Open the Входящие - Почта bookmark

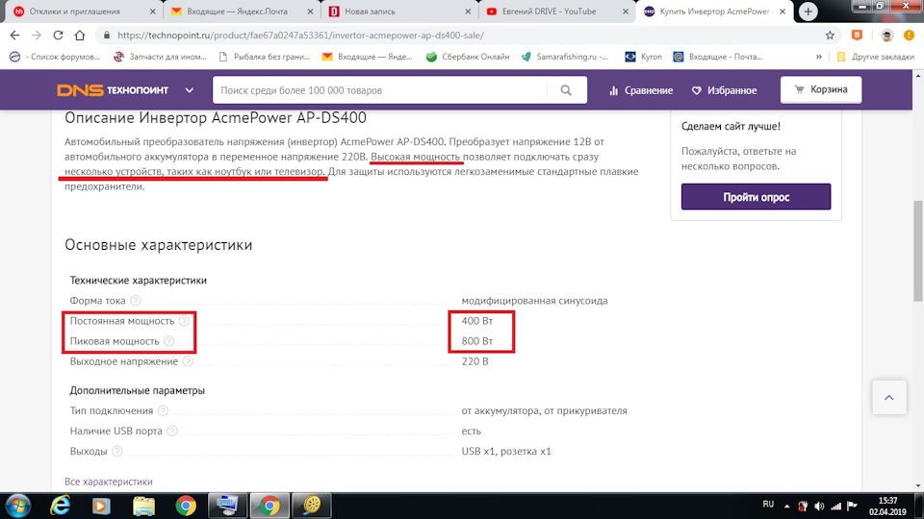pyautogui.click(x=718, y=57)
